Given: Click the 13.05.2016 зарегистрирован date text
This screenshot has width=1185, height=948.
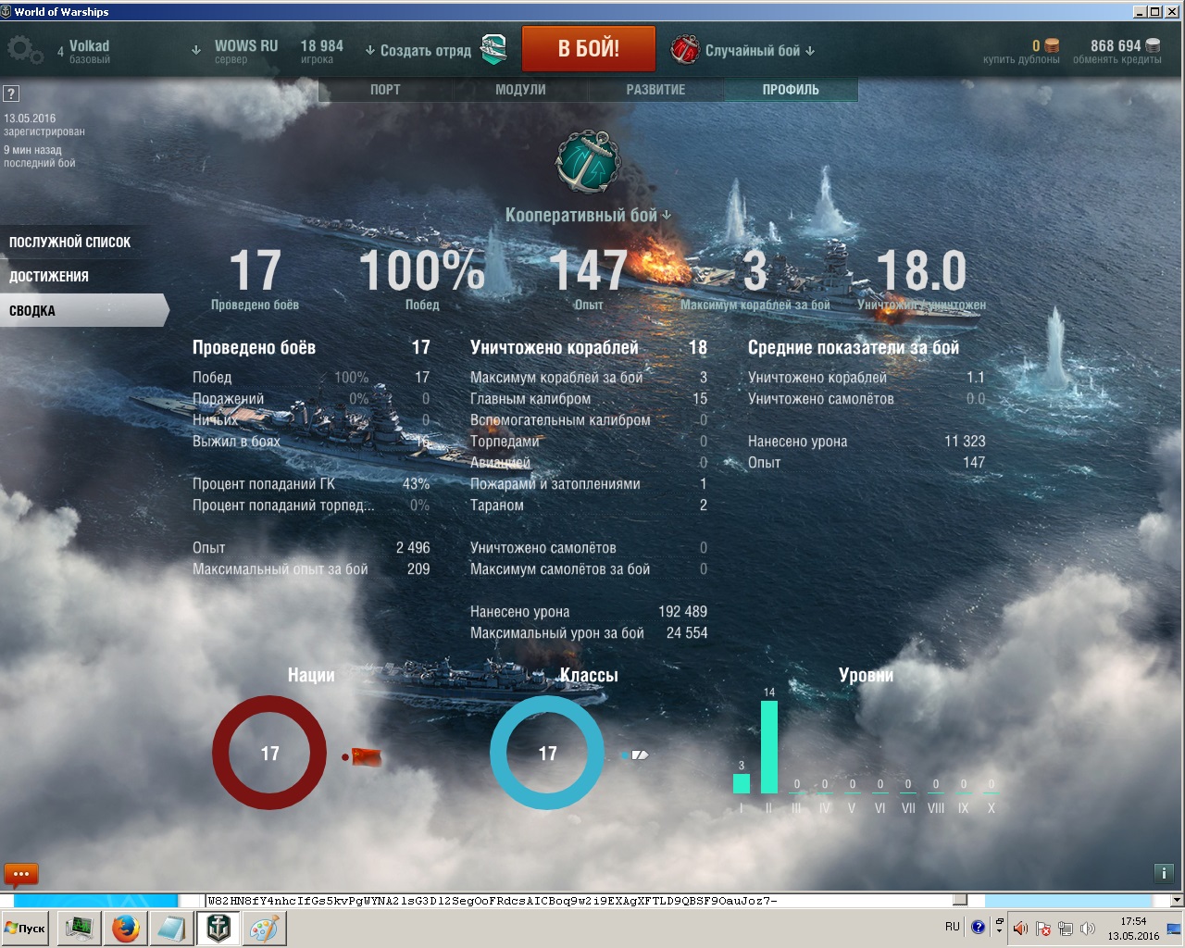Looking at the screenshot, I should [x=44, y=125].
